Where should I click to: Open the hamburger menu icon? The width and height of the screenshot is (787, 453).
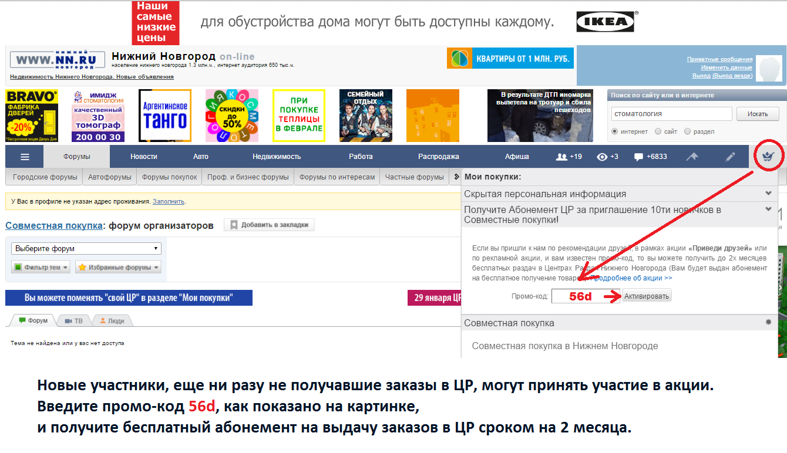pyautogui.click(x=24, y=157)
